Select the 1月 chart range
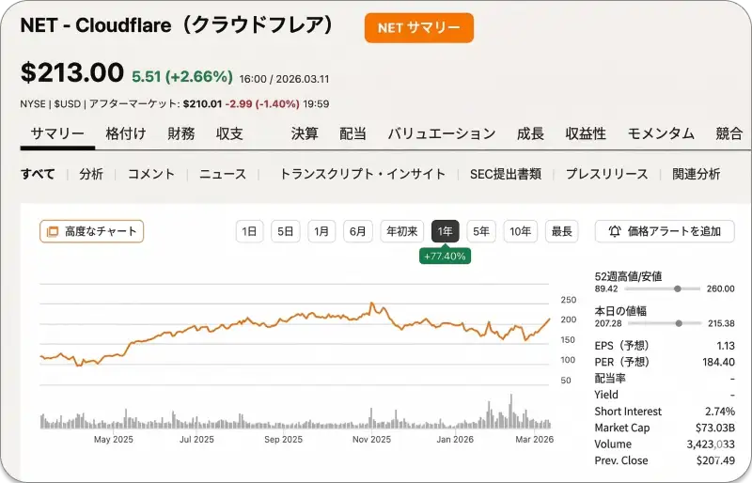Image resolution: width=752 pixels, height=483 pixels. 321,232
